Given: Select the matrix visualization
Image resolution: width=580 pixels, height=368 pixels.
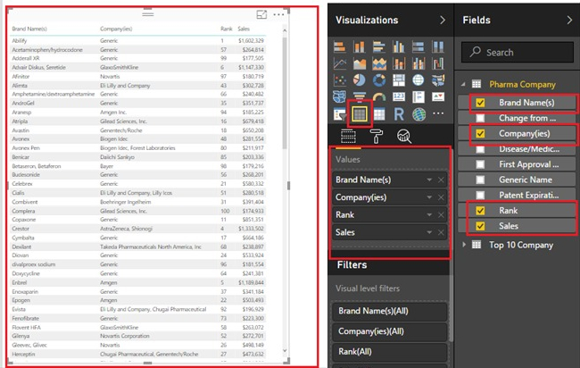Looking at the screenshot, I should click(378, 114).
